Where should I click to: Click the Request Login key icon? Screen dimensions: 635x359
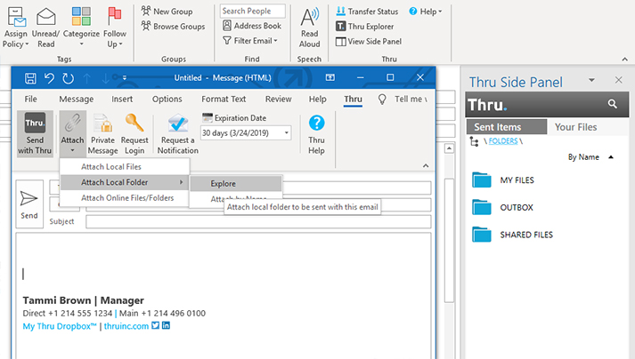point(134,123)
